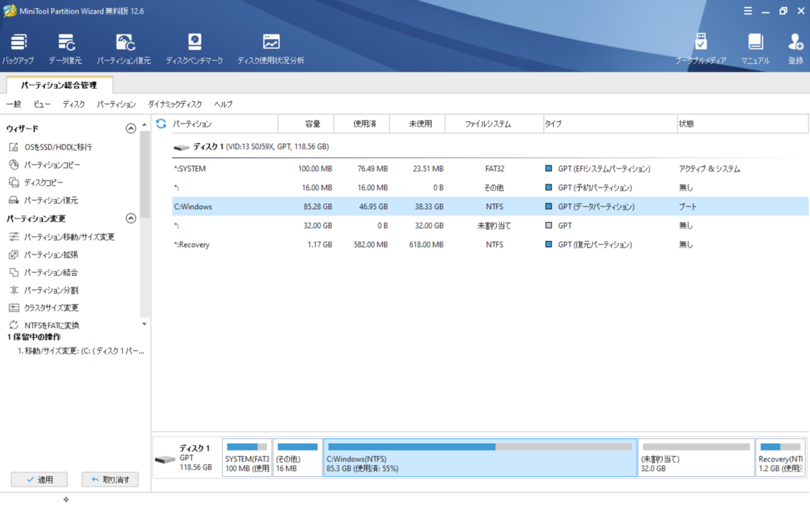This screenshot has width=810, height=506.
Task: Open the ディスク menu
Action: [x=74, y=104]
